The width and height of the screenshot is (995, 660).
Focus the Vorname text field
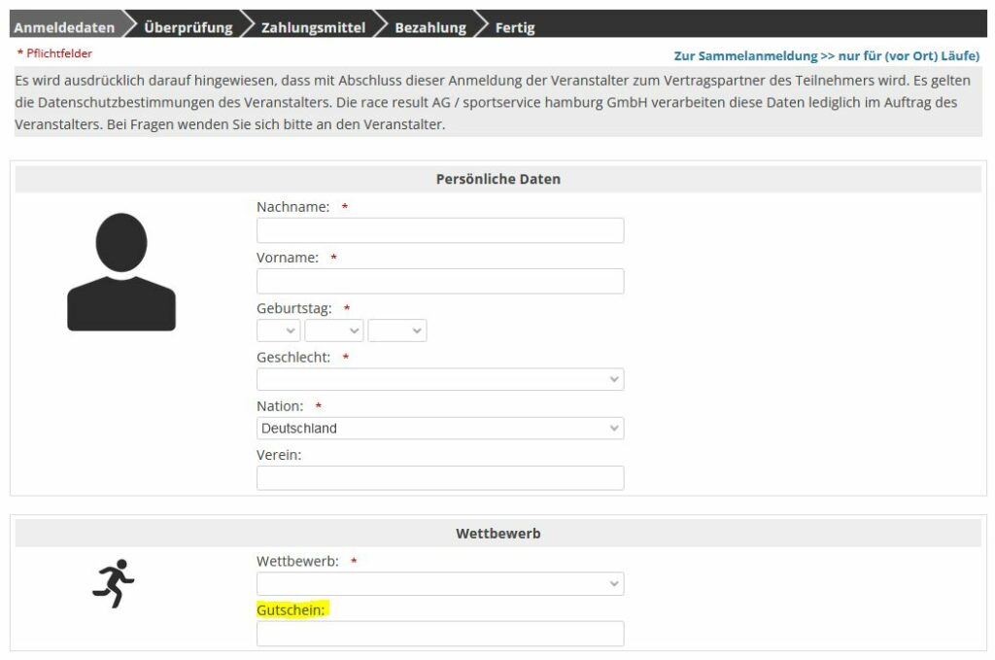(440, 281)
